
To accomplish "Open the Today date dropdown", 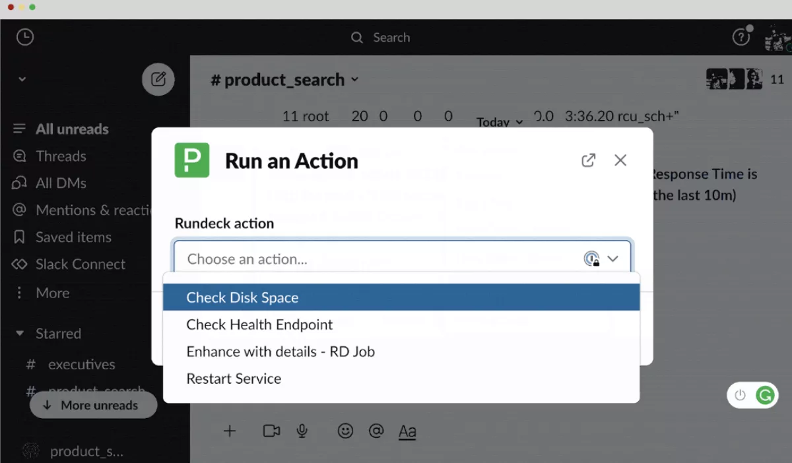I will (x=500, y=122).
